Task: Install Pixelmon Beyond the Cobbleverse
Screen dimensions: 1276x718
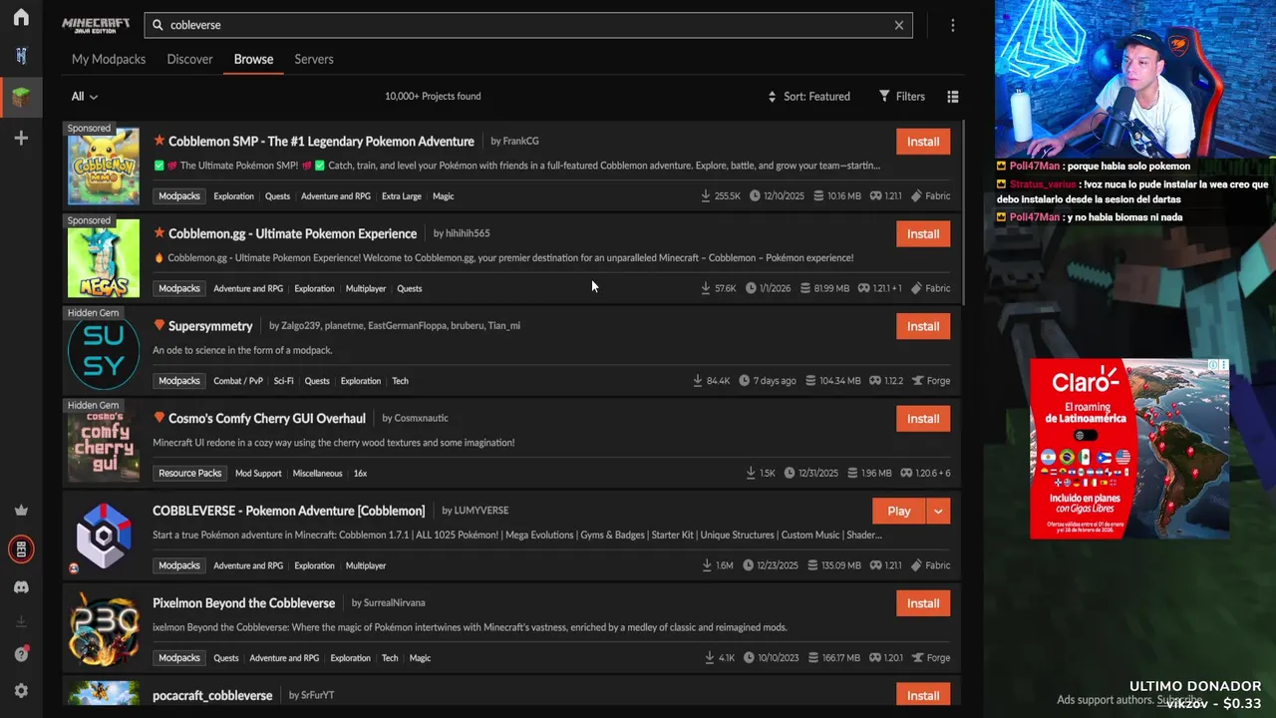Action: pos(923,603)
